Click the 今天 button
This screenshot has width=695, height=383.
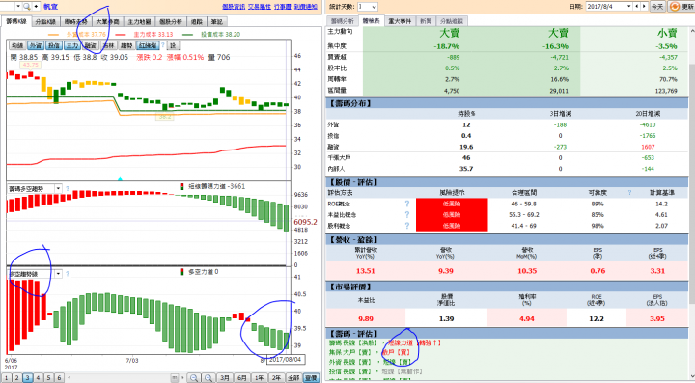(657, 7)
